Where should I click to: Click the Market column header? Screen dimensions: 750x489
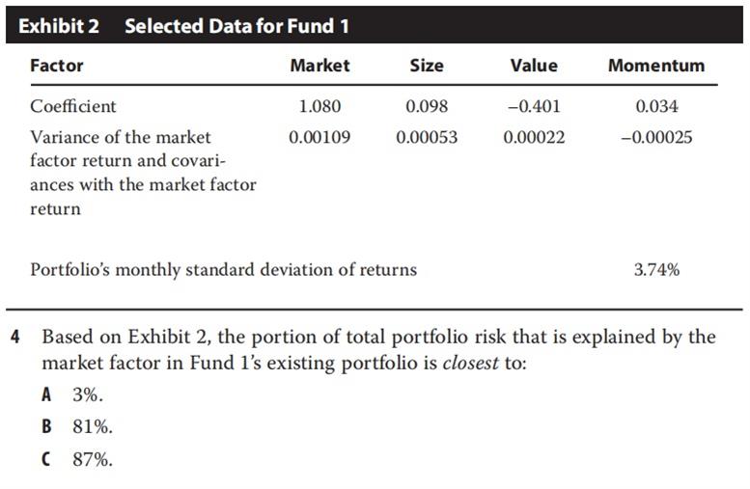pyautogui.click(x=319, y=66)
